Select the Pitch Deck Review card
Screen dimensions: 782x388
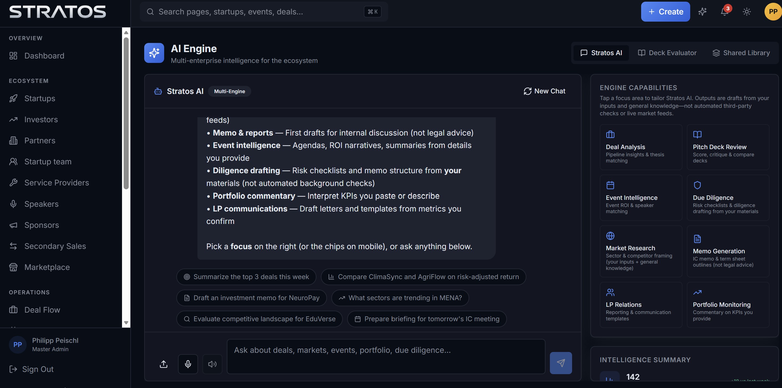point(728,147)
